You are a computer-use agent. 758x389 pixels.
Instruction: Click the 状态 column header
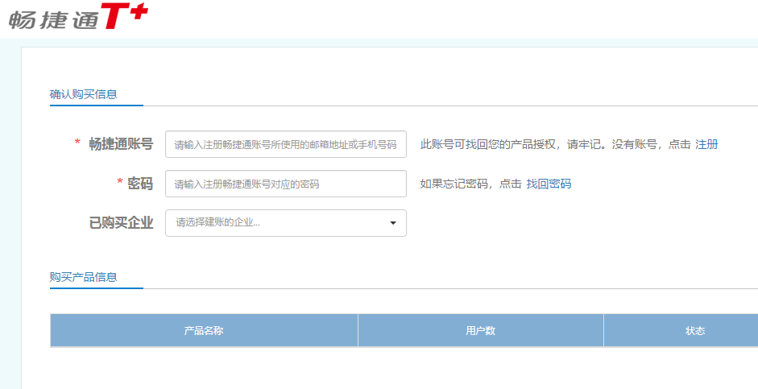click(x=695, y=330)
